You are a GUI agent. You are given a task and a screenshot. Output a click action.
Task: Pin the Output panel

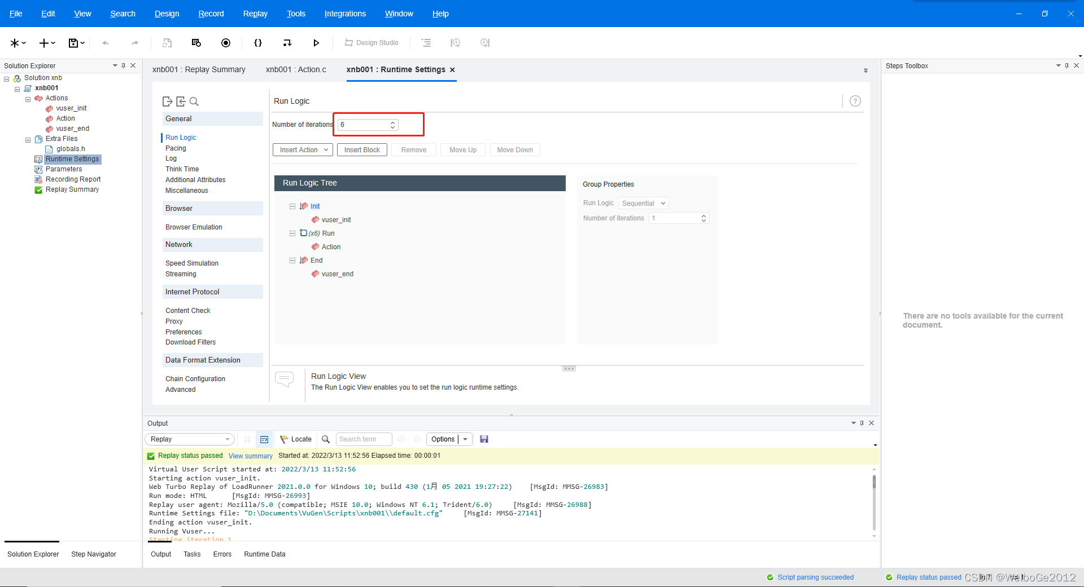click(x=862, y=423)
